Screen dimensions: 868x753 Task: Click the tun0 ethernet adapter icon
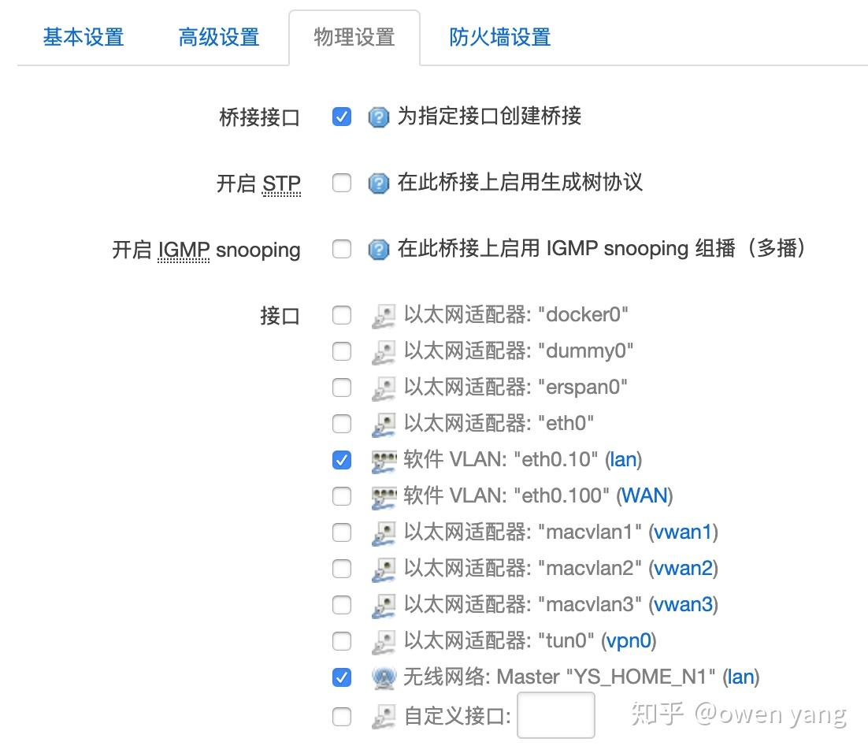[383, 641]
